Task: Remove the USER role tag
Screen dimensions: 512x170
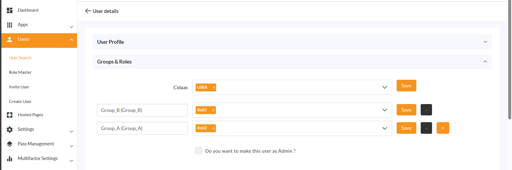Action: click(213, 87)
